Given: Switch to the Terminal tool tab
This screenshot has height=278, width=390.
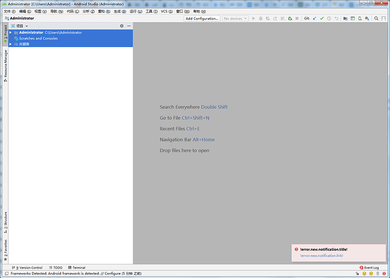Looking at the screenshot, I should tap(77, 268).
